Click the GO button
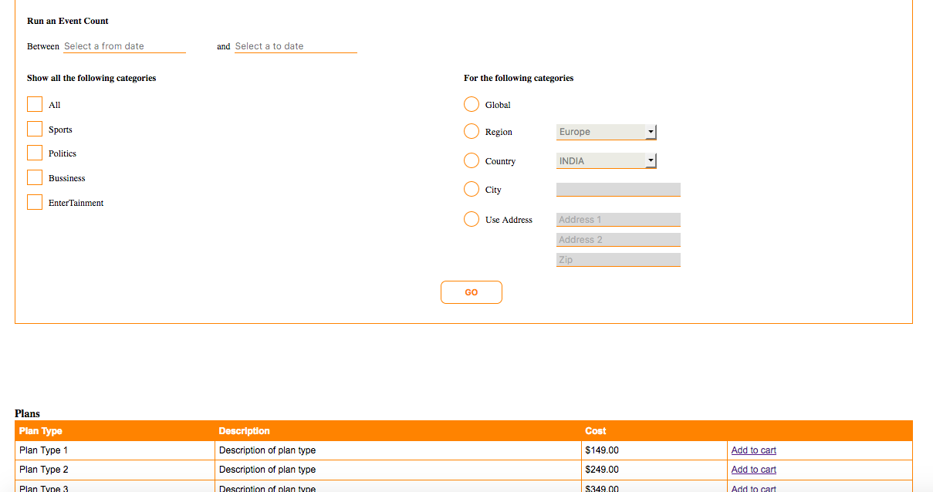The width and height of the screenshot is (933, 492). pyautogui.click(x=472, y=292)
